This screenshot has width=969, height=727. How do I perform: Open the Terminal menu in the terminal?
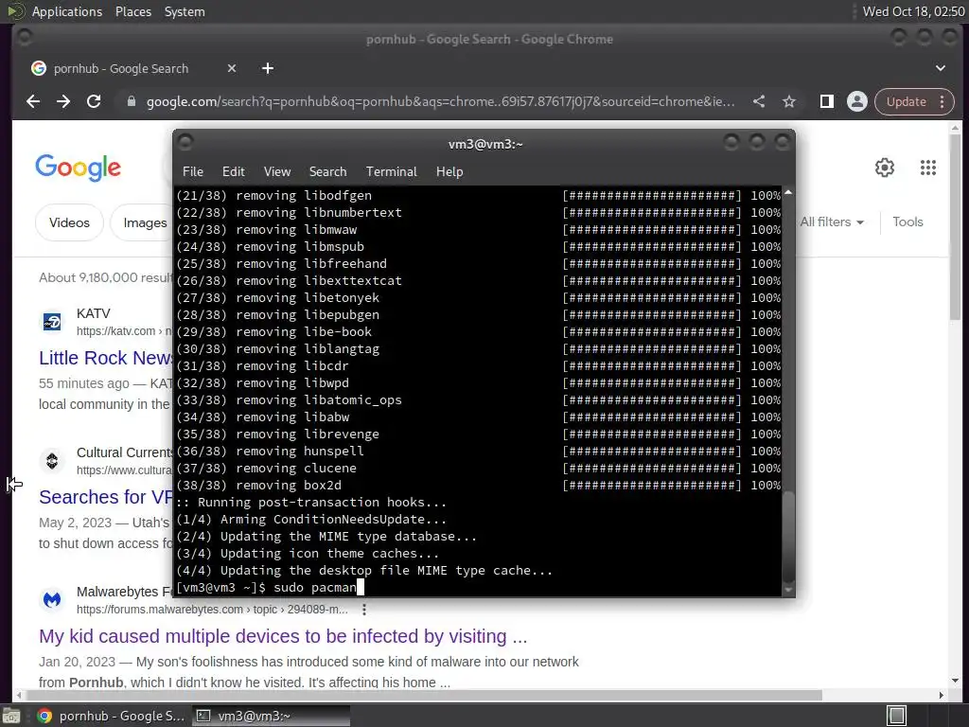point(391,172)
